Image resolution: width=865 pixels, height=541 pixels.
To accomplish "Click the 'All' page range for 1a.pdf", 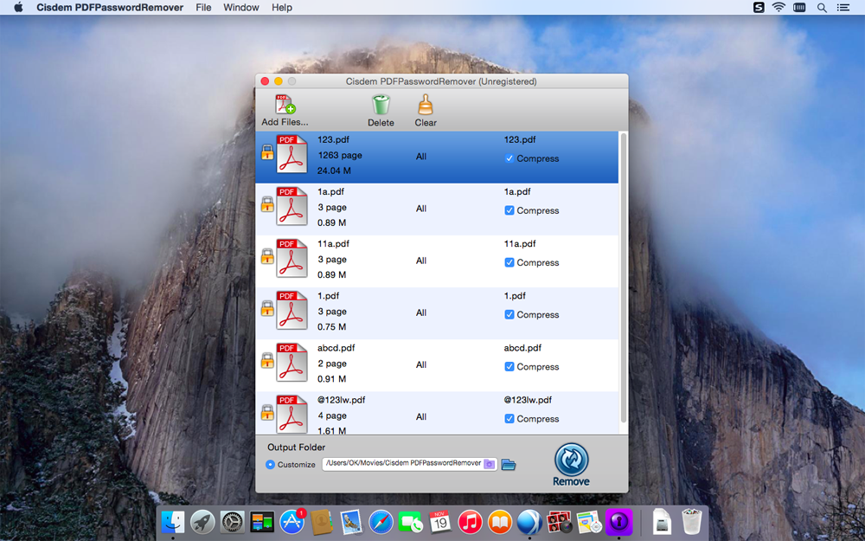I will pos(421,209).
